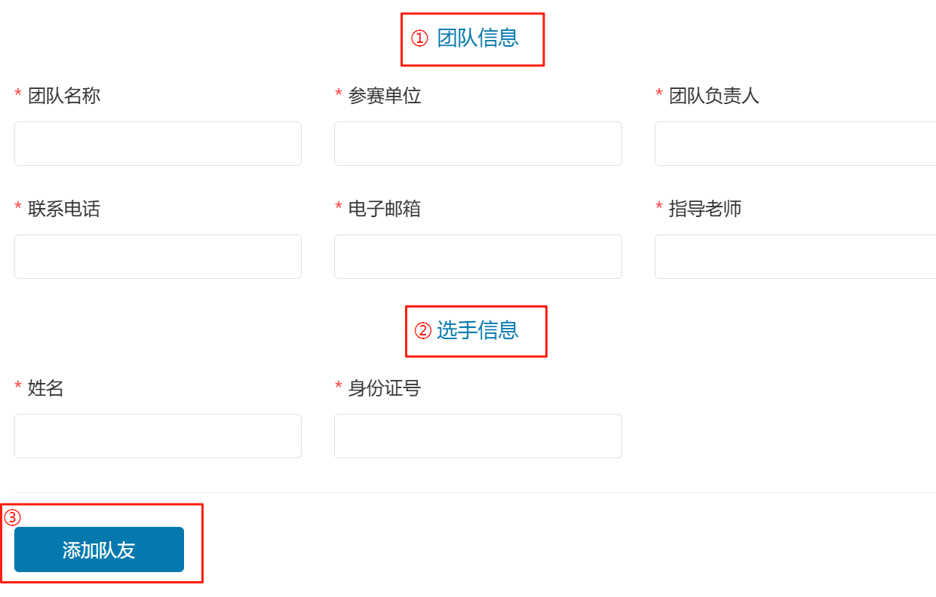
Task: Click inside the 身份证号 input field
Action: (x=477, y=436)
